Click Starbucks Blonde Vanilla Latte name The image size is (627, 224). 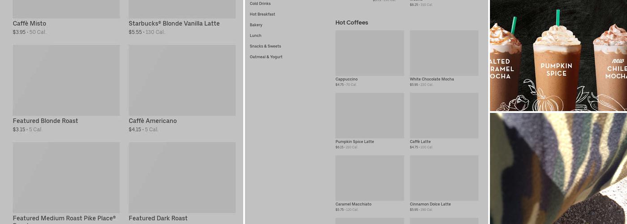174,23
